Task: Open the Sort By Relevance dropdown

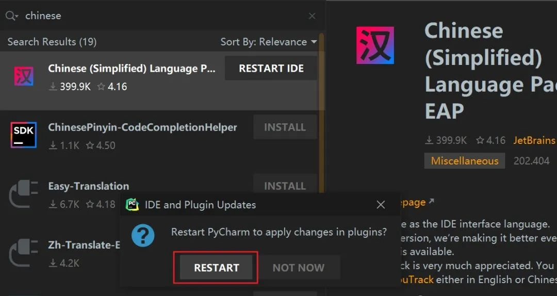Action: click(x=269, y=42)
